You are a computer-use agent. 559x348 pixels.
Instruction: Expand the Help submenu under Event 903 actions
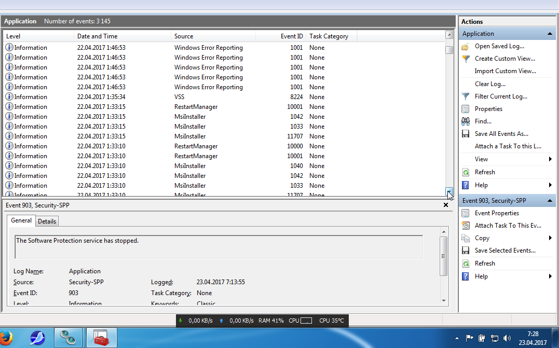pos(550,276)
